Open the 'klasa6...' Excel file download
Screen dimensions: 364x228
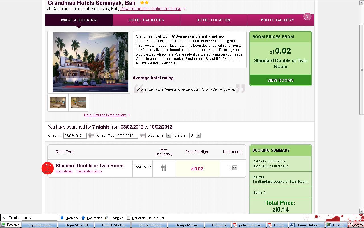click(336, 225)
